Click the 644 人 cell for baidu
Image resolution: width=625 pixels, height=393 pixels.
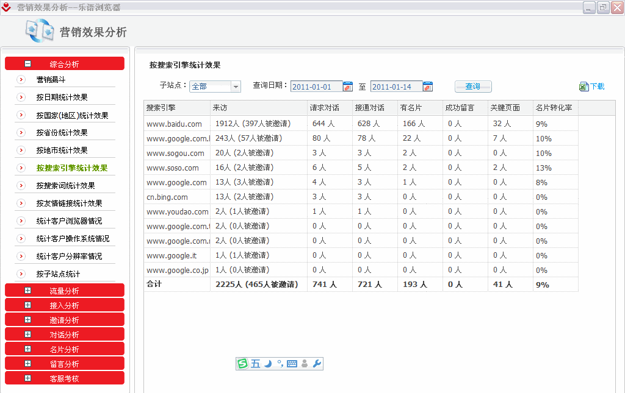pos(330,124)
